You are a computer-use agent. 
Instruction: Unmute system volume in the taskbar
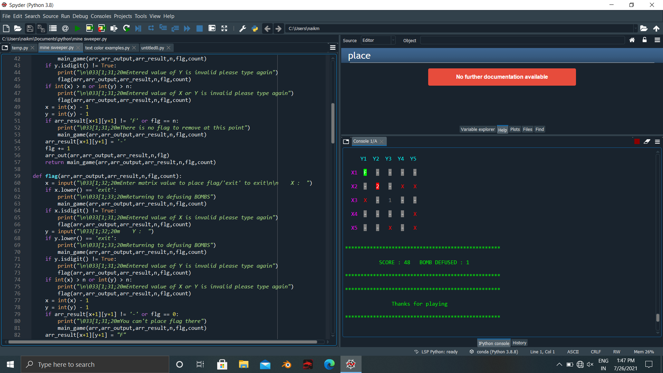[590, 364]
